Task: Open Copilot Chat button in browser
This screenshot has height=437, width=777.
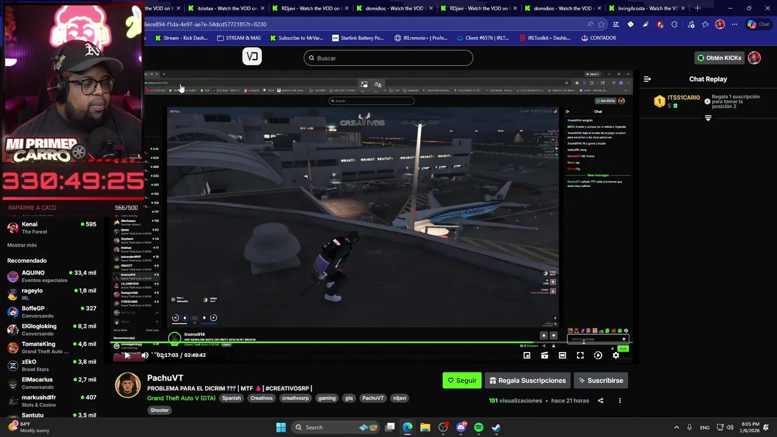Action: click(x=759, y=24)
